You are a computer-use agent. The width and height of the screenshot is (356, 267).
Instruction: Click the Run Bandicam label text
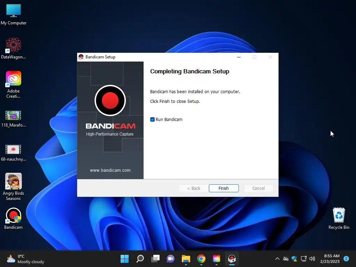pos(169,120)
